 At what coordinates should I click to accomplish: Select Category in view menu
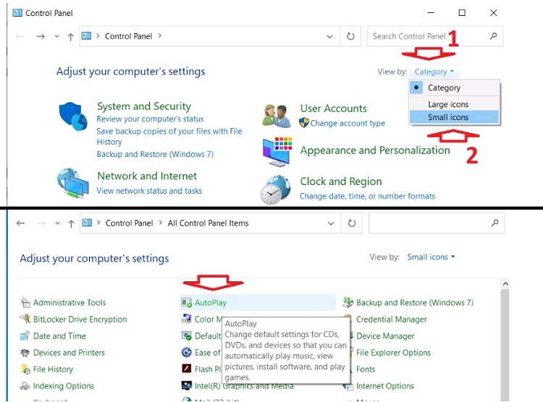click(455, 88)
